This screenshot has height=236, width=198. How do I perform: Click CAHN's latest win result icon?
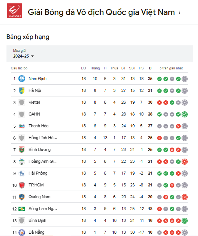[184, 114]
